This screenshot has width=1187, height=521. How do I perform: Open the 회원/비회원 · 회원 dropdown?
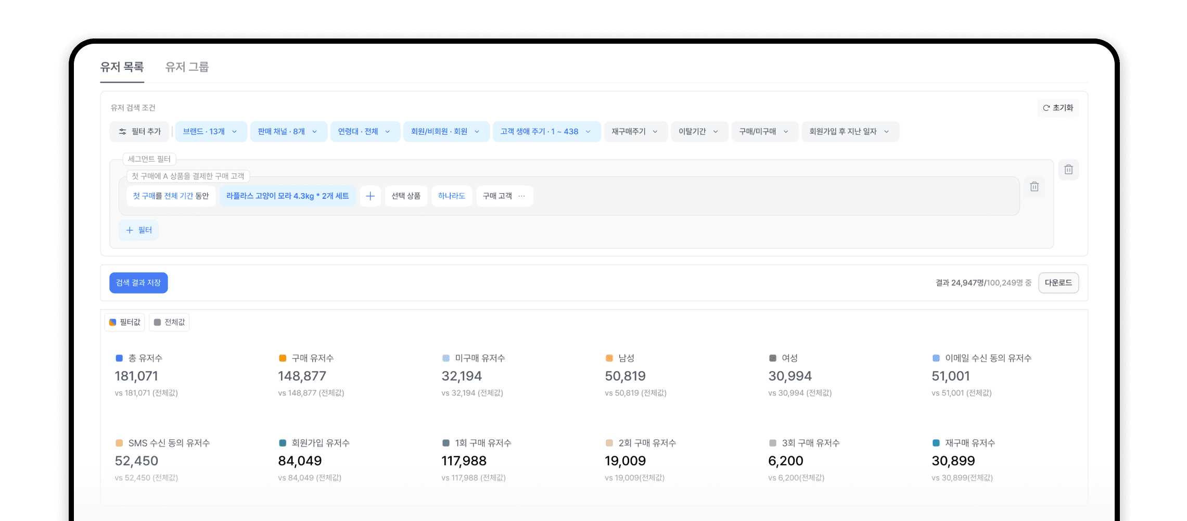pyautogui.click(x=446, y=132)
